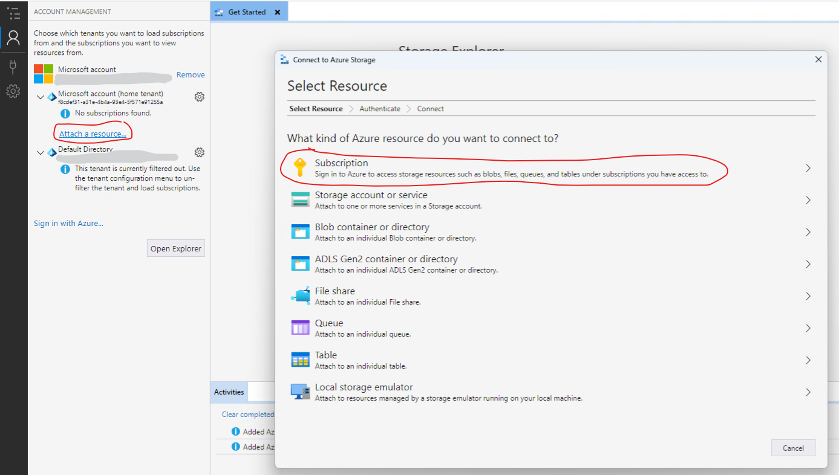
Task: Collapse the Default Directory tenant node
Action: (41, 152)
